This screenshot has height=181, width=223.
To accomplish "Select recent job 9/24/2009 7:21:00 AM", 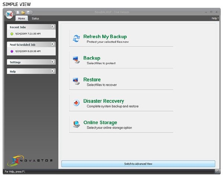I will pos(28,34).
